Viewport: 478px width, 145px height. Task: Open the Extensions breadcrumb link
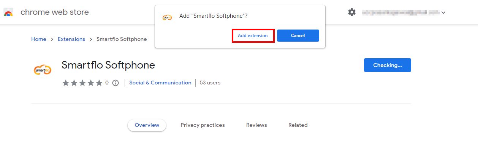(x=71, y=39)
